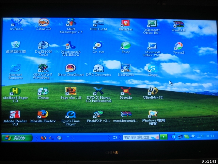Select the Mozilla Firefox desktop icon
The height and width of the screenshot is (164, 218).
tap(43, 117)
